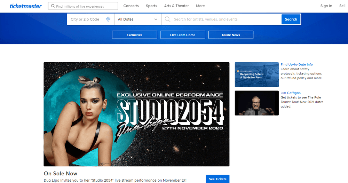348x183 pixels.
Task: Open the Reopening Safely guide thumbnail
Action: [257, 74]
